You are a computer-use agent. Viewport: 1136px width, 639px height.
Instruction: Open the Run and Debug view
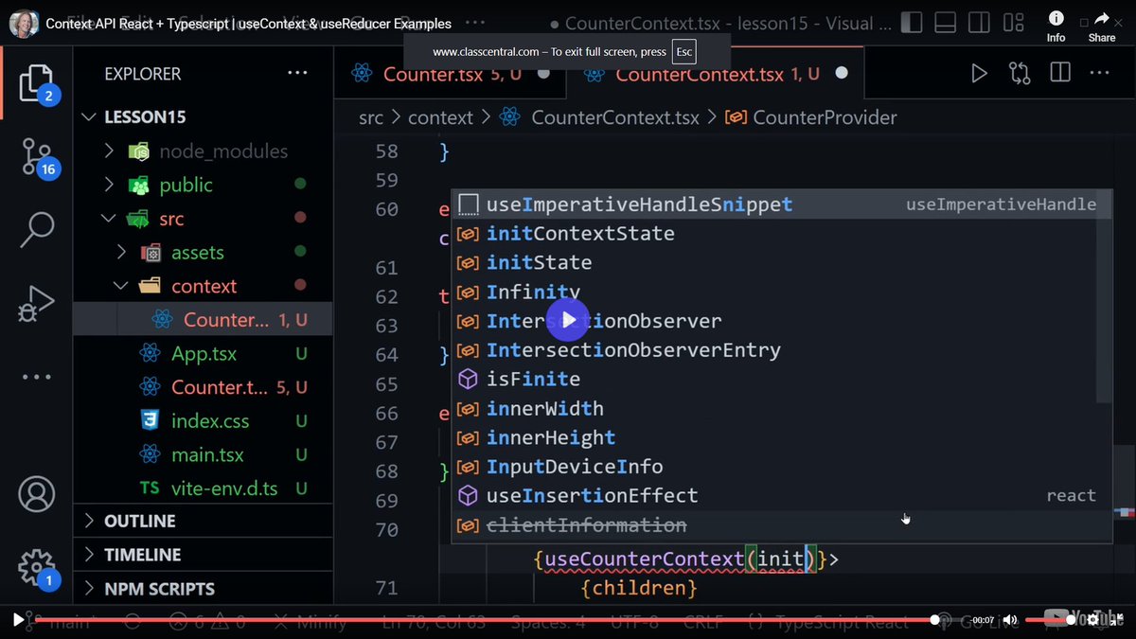[x=36, y=303]
